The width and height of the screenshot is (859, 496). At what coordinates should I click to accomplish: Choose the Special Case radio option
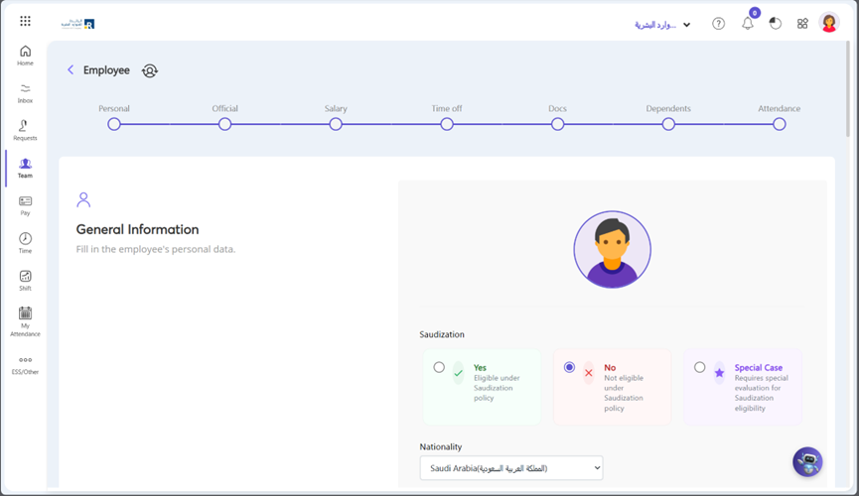click(x=699, y=367)
